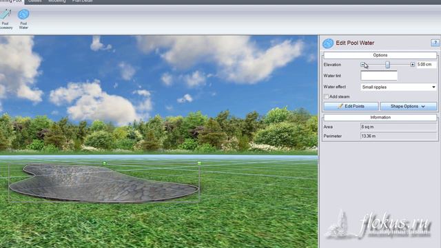
Task: Click the right green handle above pool
Action: tap(199, 163)
